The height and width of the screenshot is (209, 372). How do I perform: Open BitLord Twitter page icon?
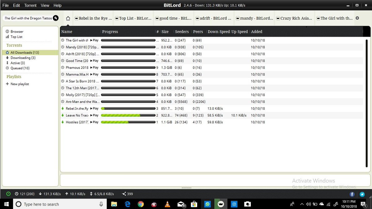click(362, 194)
